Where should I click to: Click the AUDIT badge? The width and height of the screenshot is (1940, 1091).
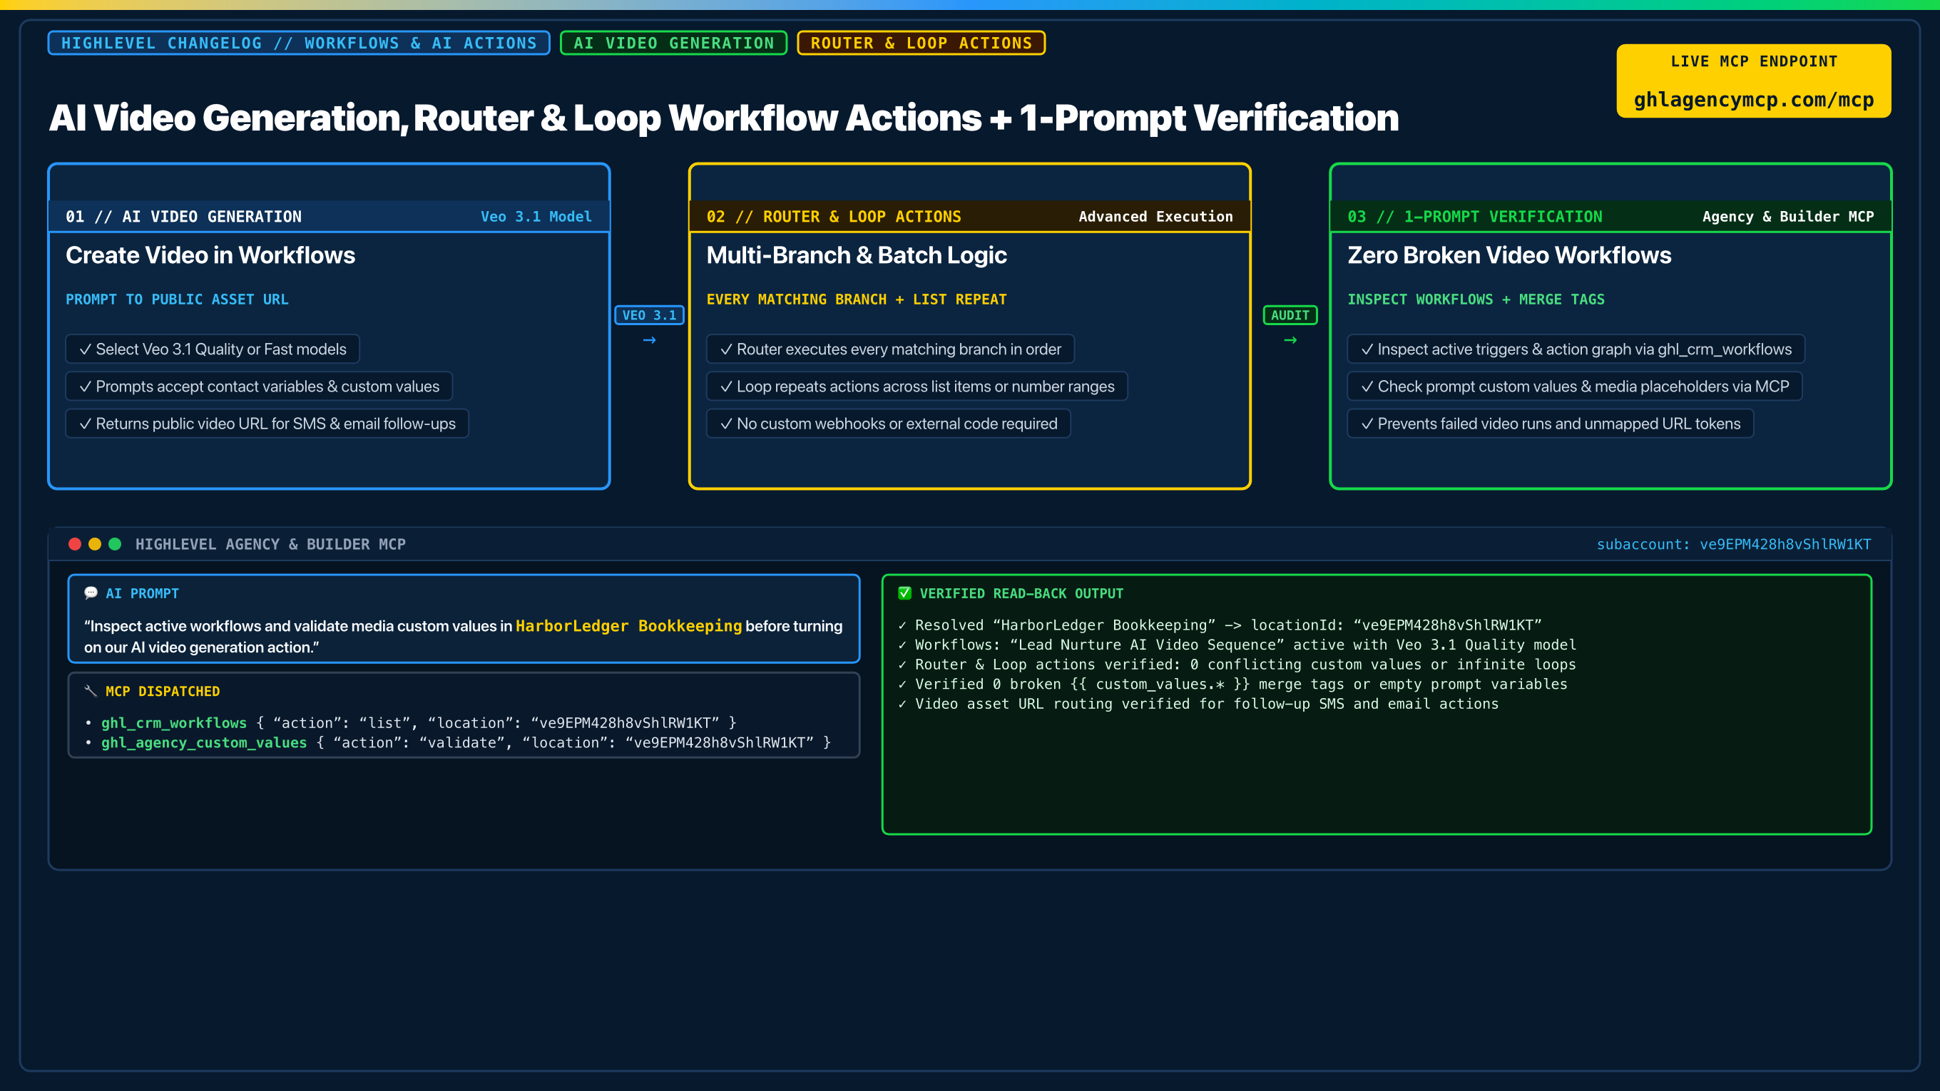click(x=1290, y=315)
